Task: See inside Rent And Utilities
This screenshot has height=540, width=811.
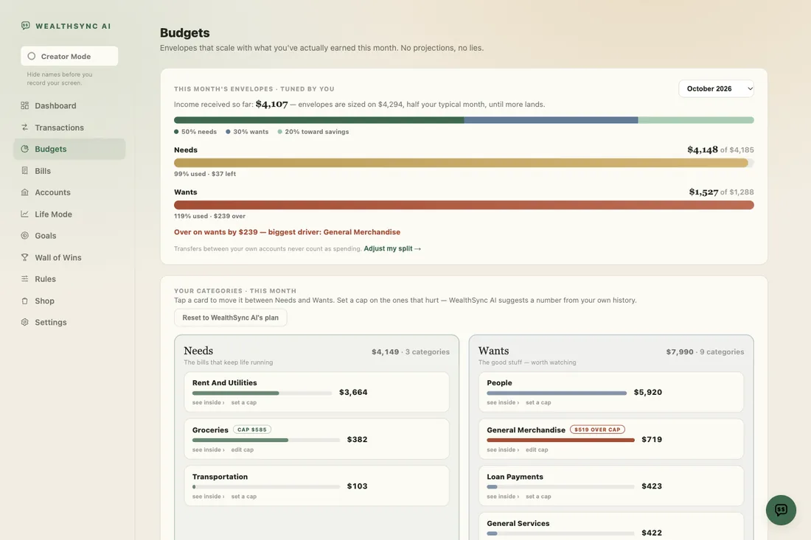Action: point(209,402)
